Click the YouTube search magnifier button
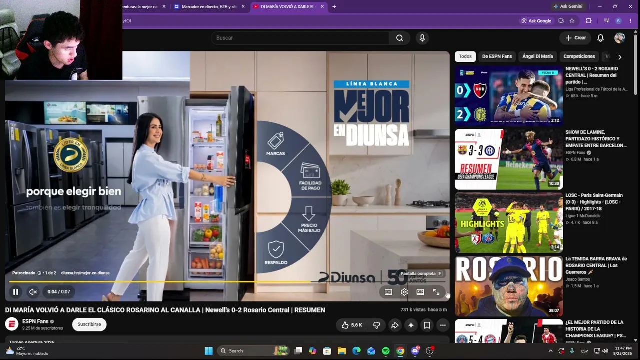Image resolution: width=640 pixels, height=360 pixels. 400,38
